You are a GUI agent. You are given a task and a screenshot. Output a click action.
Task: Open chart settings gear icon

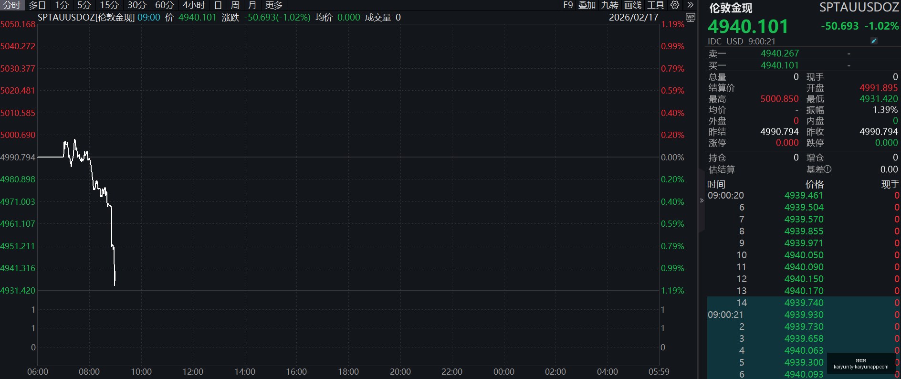pos(675,5)
